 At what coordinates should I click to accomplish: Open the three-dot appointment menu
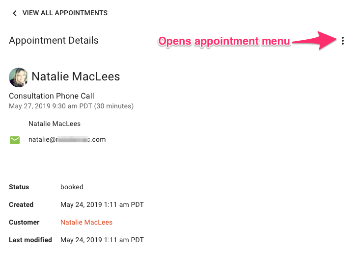click(342, 41)
